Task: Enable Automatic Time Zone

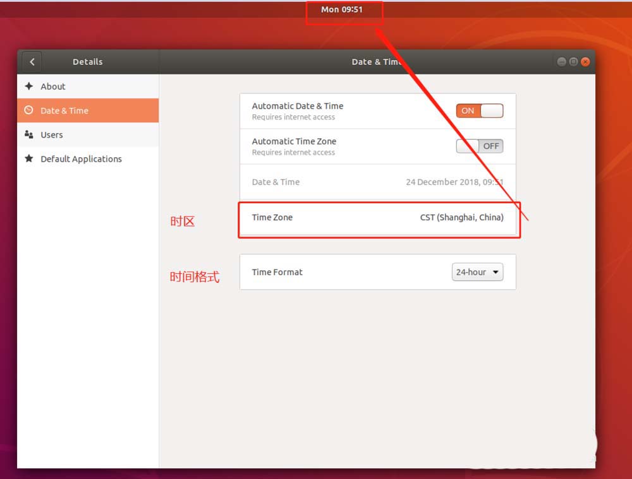Action: point(479,146)
